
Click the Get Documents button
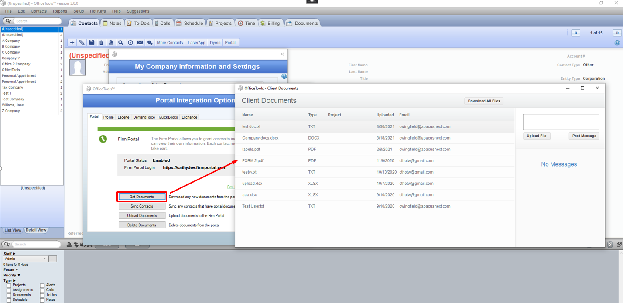click(x=142, y=197)
